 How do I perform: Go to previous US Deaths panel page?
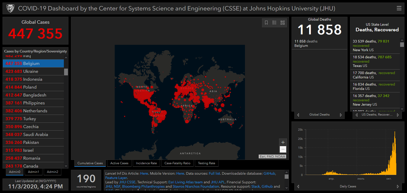point(357,115)
